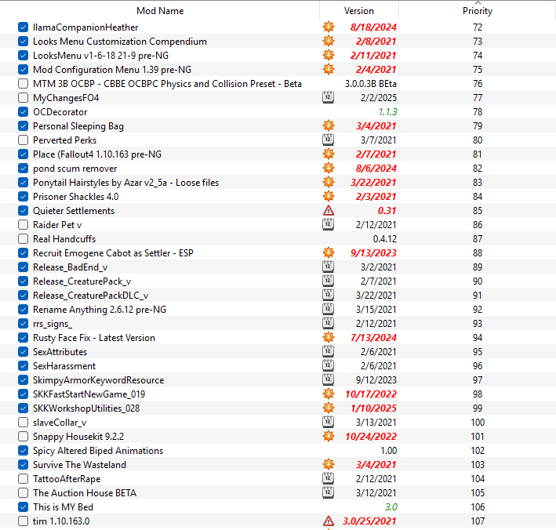The width and height of the screenshot is (556, 530).
Task: Click the calendar icon on MyChangesFO4 row
Action: [x=328, y=97]
